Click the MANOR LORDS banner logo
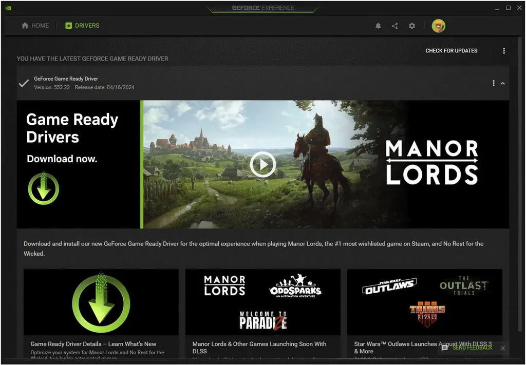The height and width of the screenshot is (365, 526). tap(431, 163)
